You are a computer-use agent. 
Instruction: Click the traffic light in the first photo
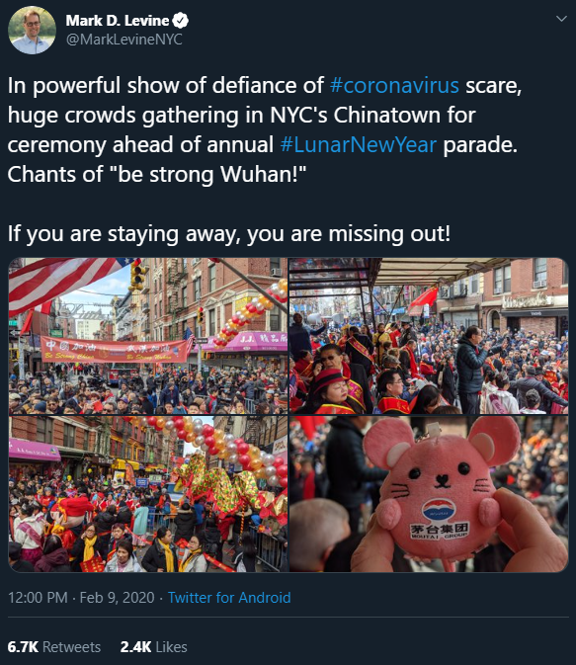click(138, 276)
